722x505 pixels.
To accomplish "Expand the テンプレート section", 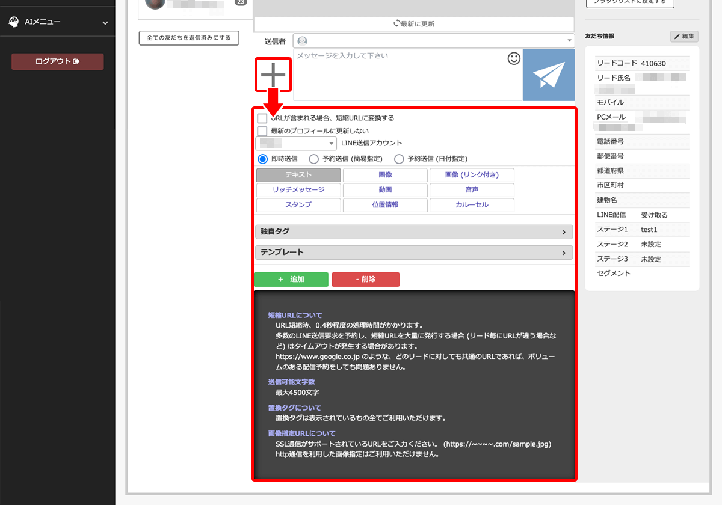I will [x=414, y=252].
